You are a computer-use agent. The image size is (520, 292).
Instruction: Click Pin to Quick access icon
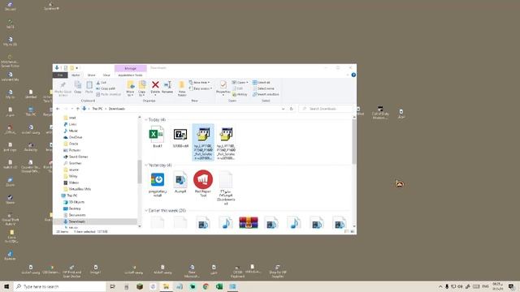63,85
